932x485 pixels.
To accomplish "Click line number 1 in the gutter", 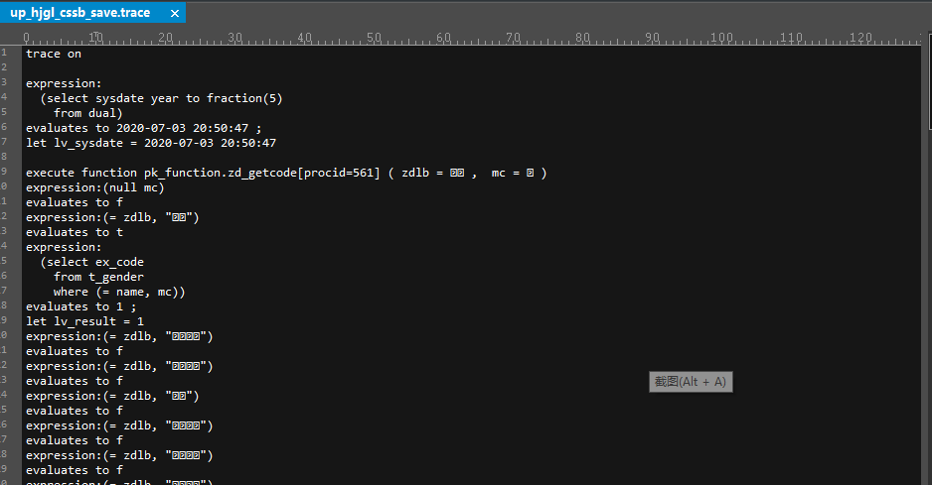I will 5,54.
